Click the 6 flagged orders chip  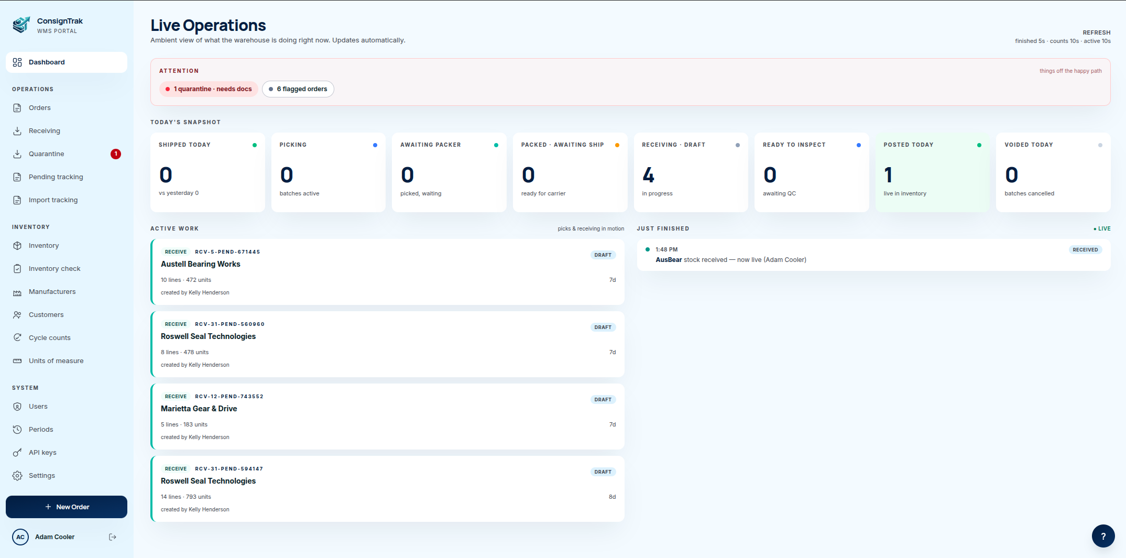tap(298, 89)
